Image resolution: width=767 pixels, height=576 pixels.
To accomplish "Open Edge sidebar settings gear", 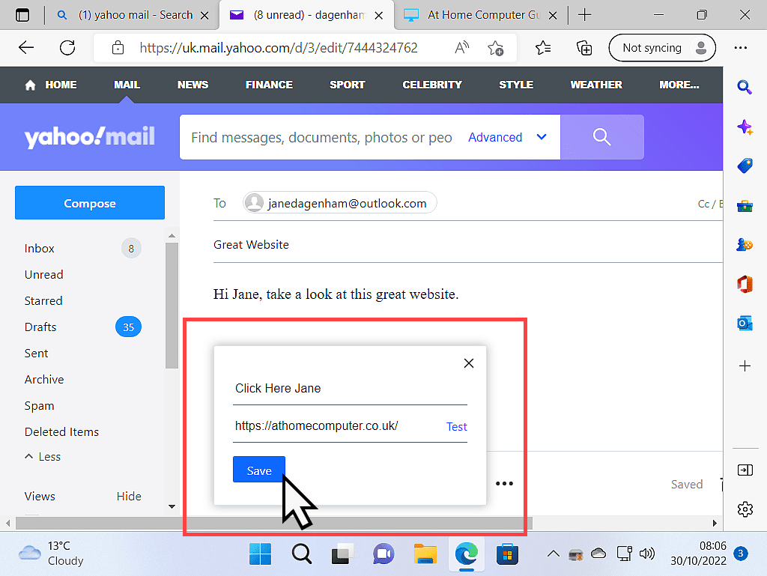I will coord(745,509).
